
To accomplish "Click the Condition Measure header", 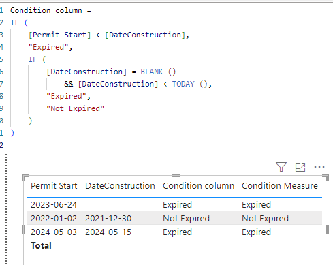I will (280, 186).
